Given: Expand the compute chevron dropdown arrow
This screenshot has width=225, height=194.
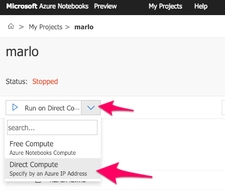Looking at the screenshot, I should 91,108.
